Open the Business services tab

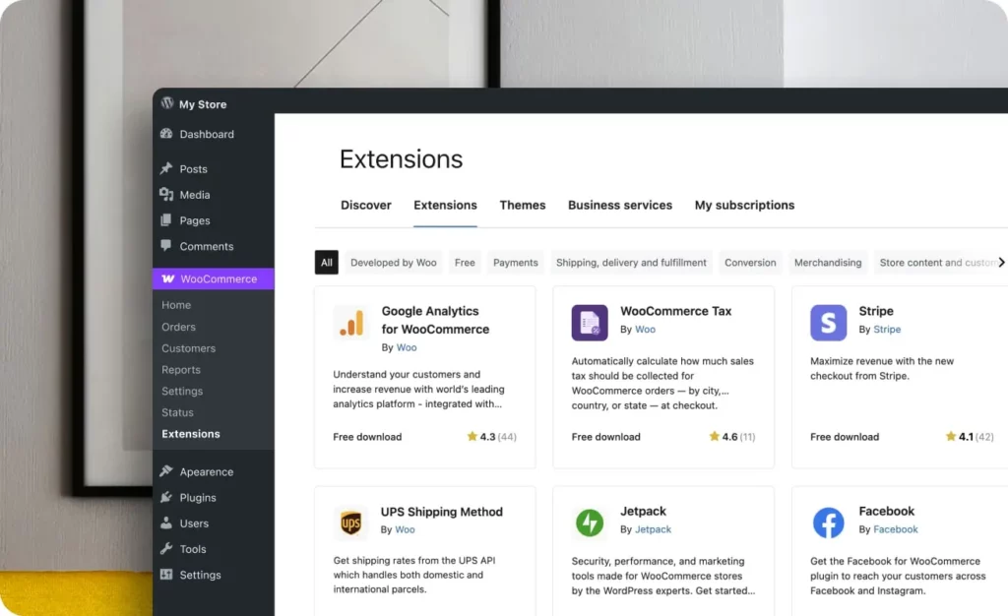[619, 205]
